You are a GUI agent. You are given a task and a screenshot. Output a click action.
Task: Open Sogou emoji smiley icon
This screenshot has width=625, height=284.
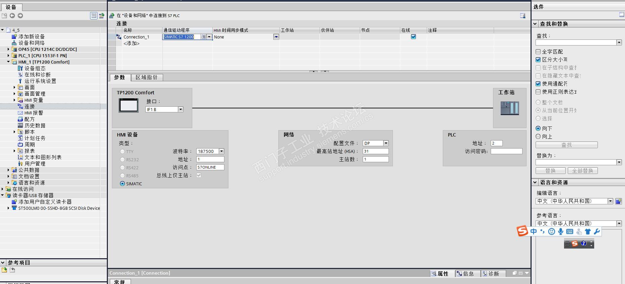[552, 231]
